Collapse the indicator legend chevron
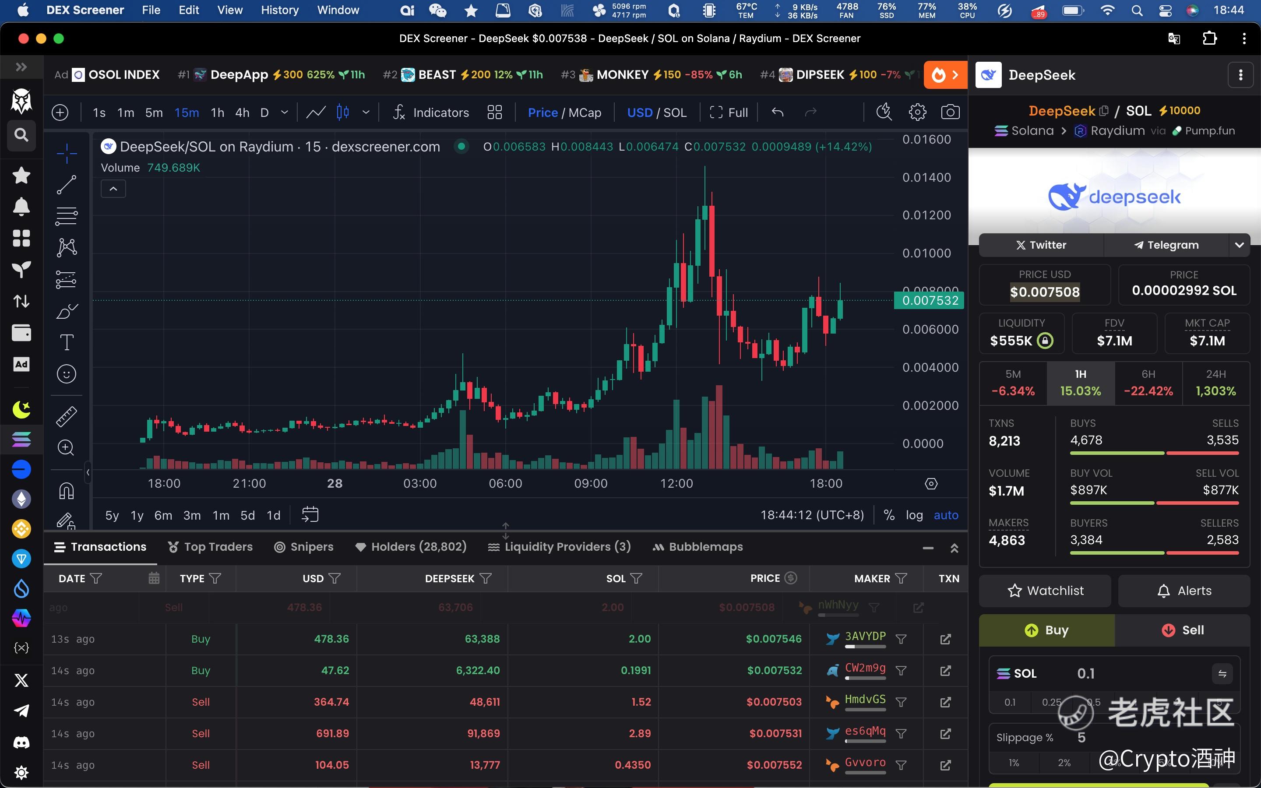 (x=113, y=189)
